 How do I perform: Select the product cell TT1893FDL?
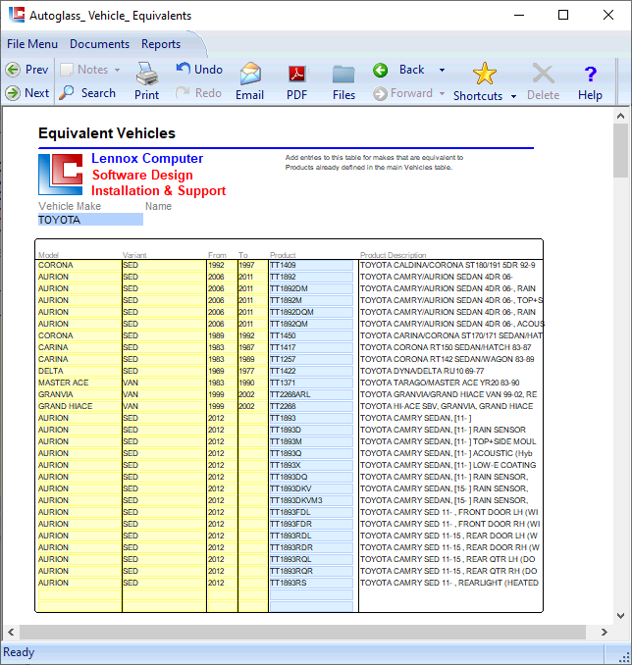[311, 512]
